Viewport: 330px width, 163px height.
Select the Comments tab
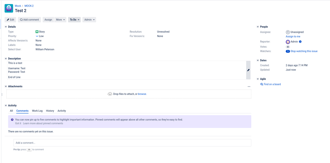tap(22, 111)
